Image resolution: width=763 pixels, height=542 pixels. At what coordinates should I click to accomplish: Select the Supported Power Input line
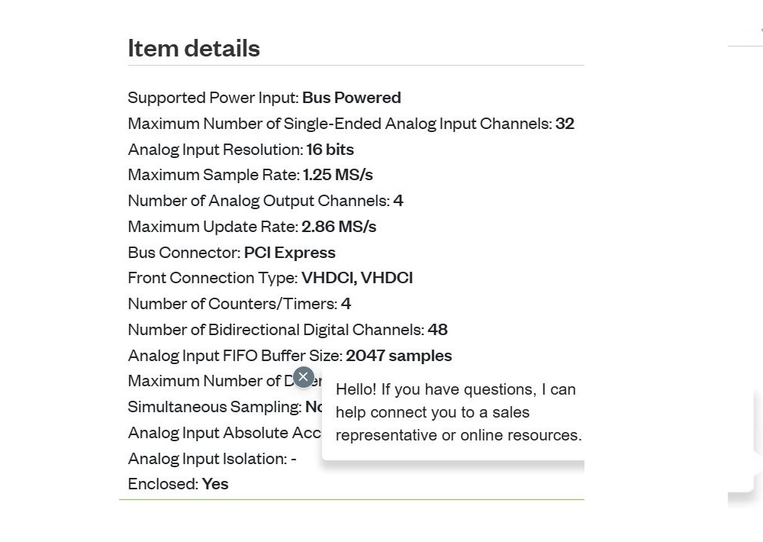[264, 98]
